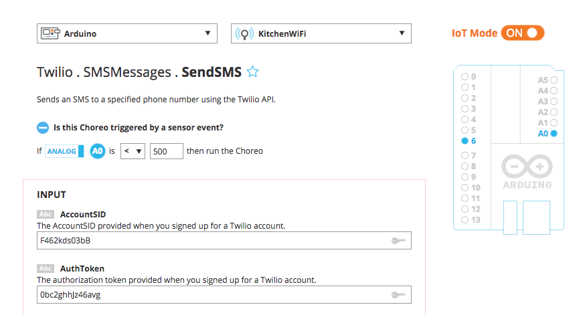Viewport: 583px width, 315px height.
Task: Click the key icon in AuthToken field
Action: point(398,295)
